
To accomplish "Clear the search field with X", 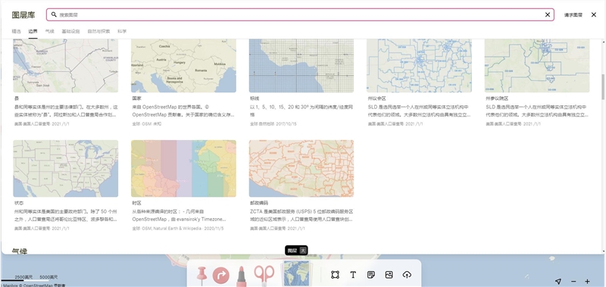I will [547, 14].
